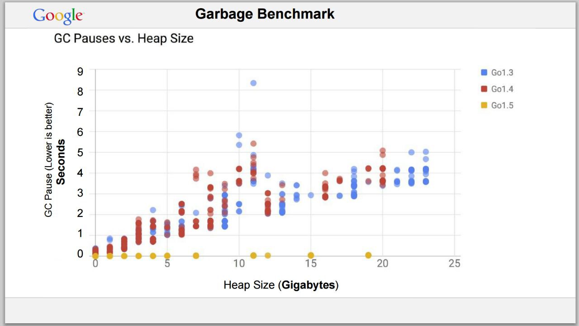The height and width of the screenshot is (326, 579).
Task: Select the Go1.5 legend label
Action: [x=502, y=105]
